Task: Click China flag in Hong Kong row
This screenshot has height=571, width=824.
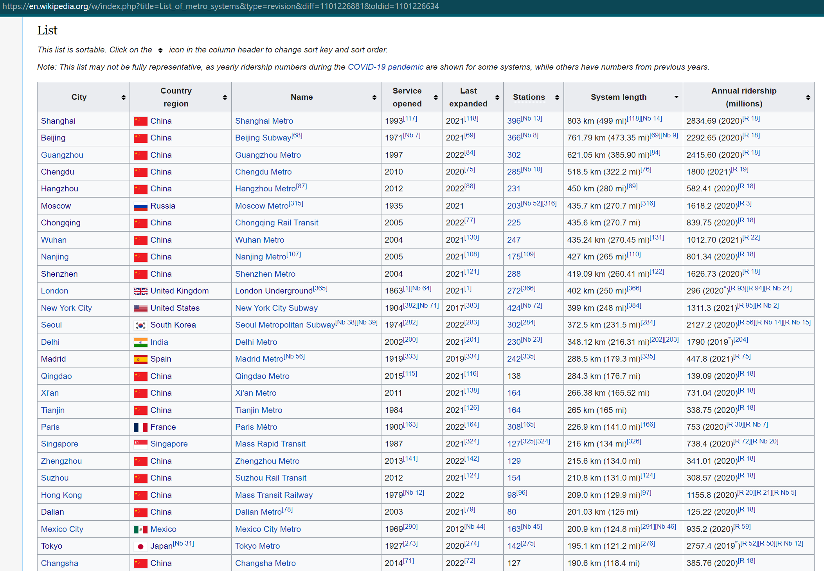Action: (140, 495)
